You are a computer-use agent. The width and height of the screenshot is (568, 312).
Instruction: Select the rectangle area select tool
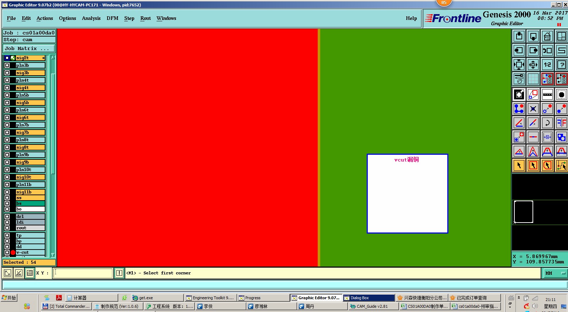[533, 165]
